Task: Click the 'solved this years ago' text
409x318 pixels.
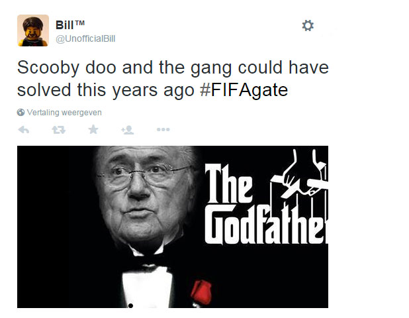Action: (x=106, y=90)
